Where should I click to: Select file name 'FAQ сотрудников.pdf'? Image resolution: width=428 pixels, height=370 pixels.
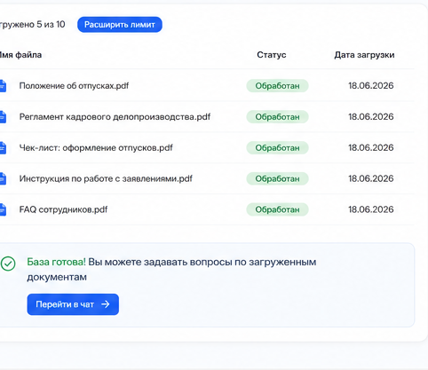click(x=63, y=209)
